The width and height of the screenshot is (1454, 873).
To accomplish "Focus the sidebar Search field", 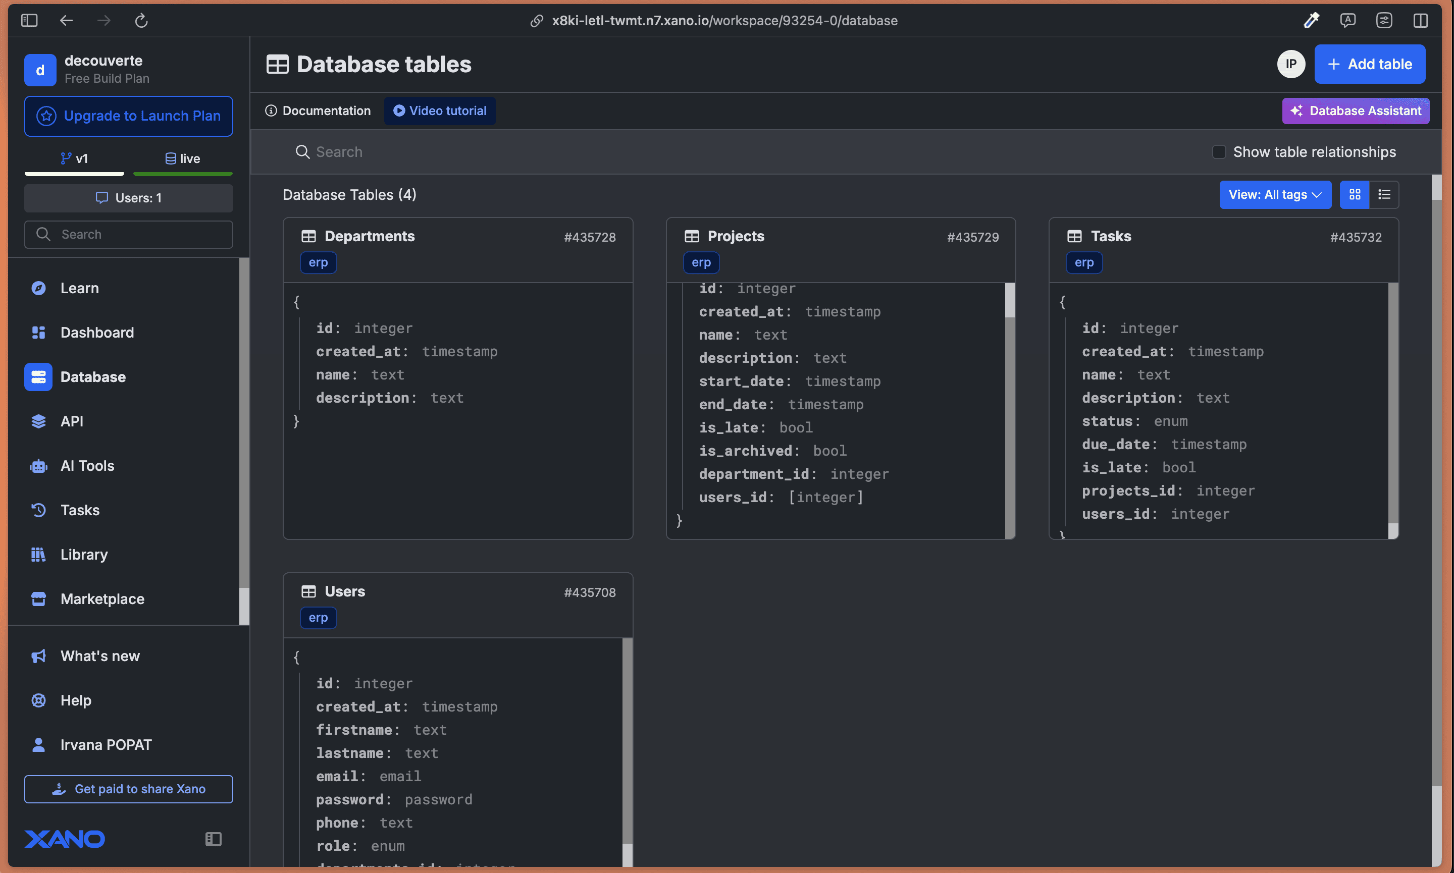I will (x=128, y=234).
